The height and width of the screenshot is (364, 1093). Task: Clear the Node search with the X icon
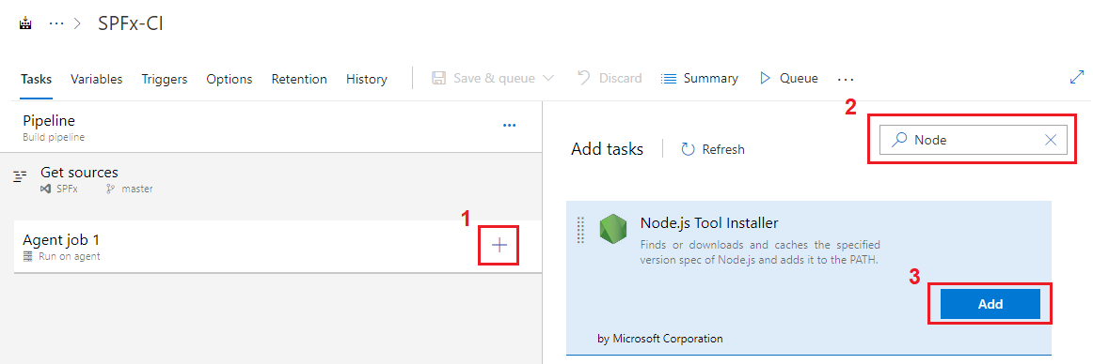coord(1052,140)
